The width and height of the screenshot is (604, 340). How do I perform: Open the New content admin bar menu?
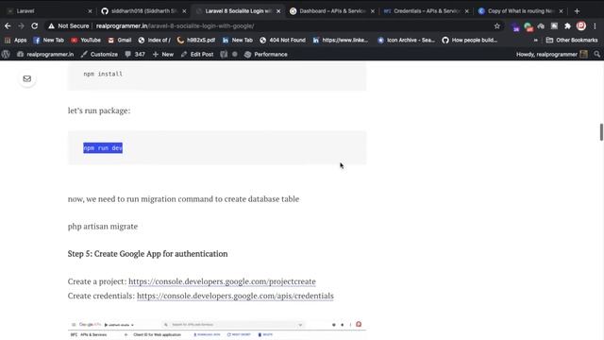(x=163, y=55)
